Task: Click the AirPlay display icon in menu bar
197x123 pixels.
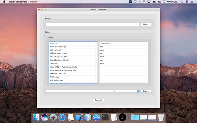Action: [149, 2]
